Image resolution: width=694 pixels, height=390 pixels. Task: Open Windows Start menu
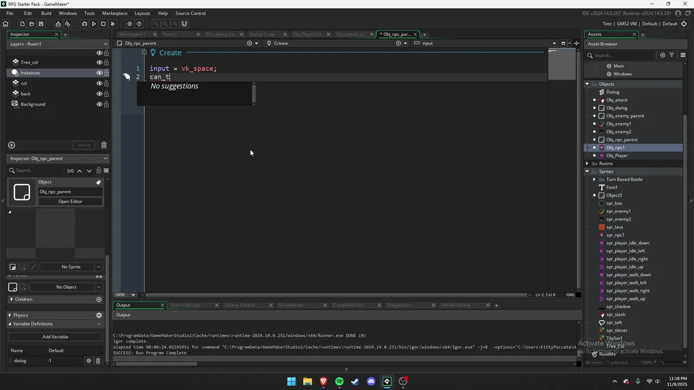291,381
